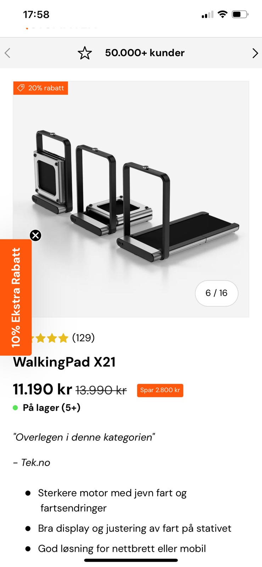Image resolution: width=262 pixels, height=567 pixels.
Task: Tap the green På lager stock indicator
Action: [15, 408]
